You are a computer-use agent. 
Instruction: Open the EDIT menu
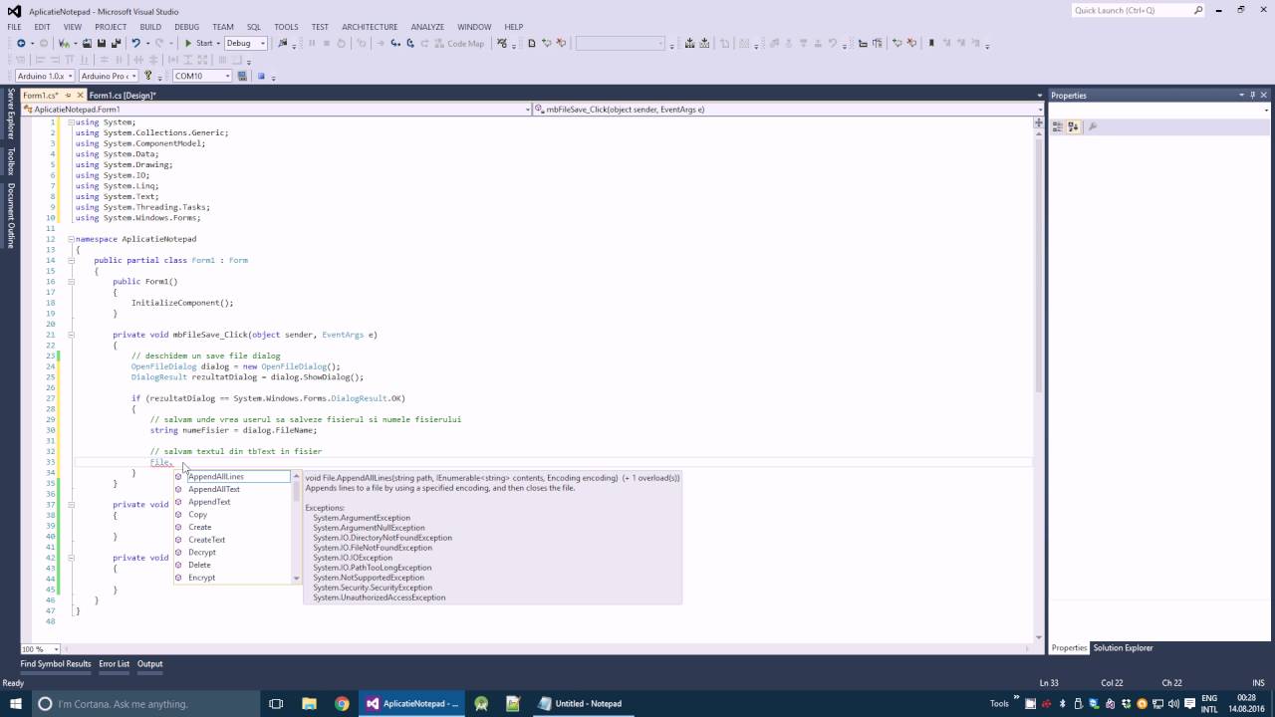click(x=42, y=27)
